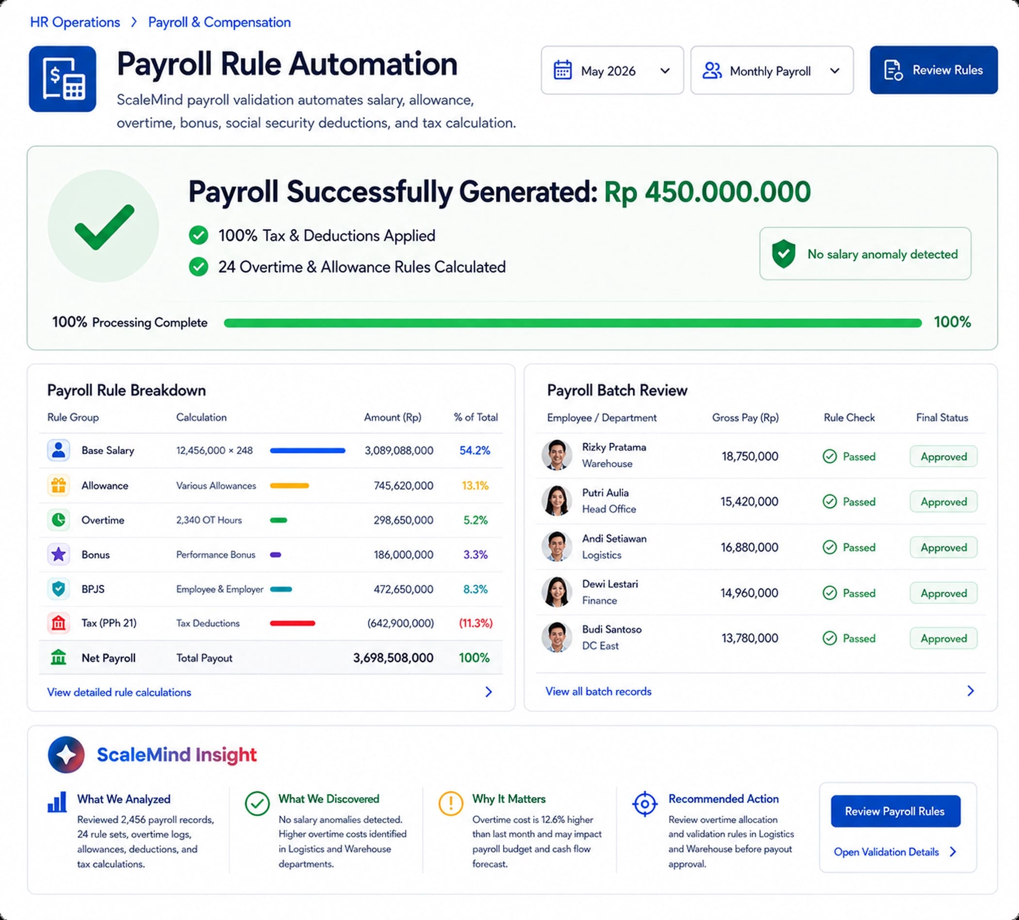
Task: Click the Tax (PPh 21) building icon
Action: click(59, 623)
